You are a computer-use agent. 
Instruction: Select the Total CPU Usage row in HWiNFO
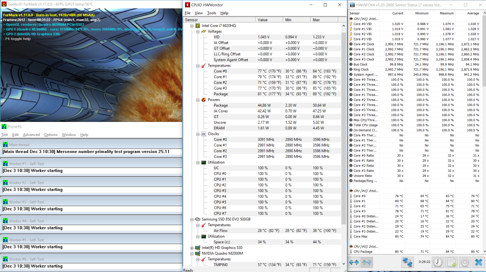(x=414, y=125)
